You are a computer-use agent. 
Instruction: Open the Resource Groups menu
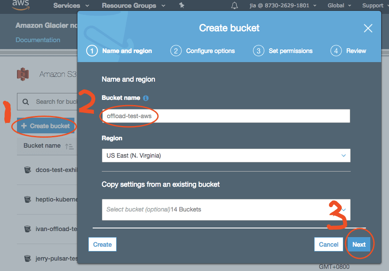[134, 6]
